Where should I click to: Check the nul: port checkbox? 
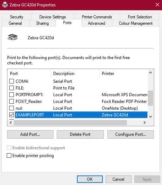(11, 108)
